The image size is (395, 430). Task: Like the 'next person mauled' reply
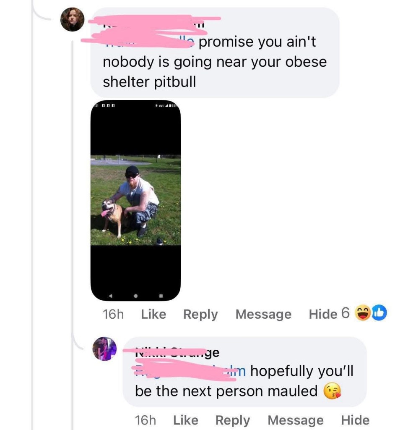(186, 420)
